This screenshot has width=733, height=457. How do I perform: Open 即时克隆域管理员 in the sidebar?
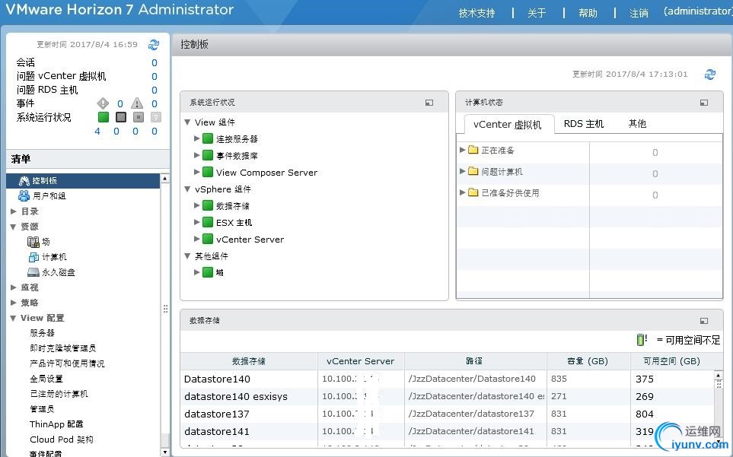63,348
